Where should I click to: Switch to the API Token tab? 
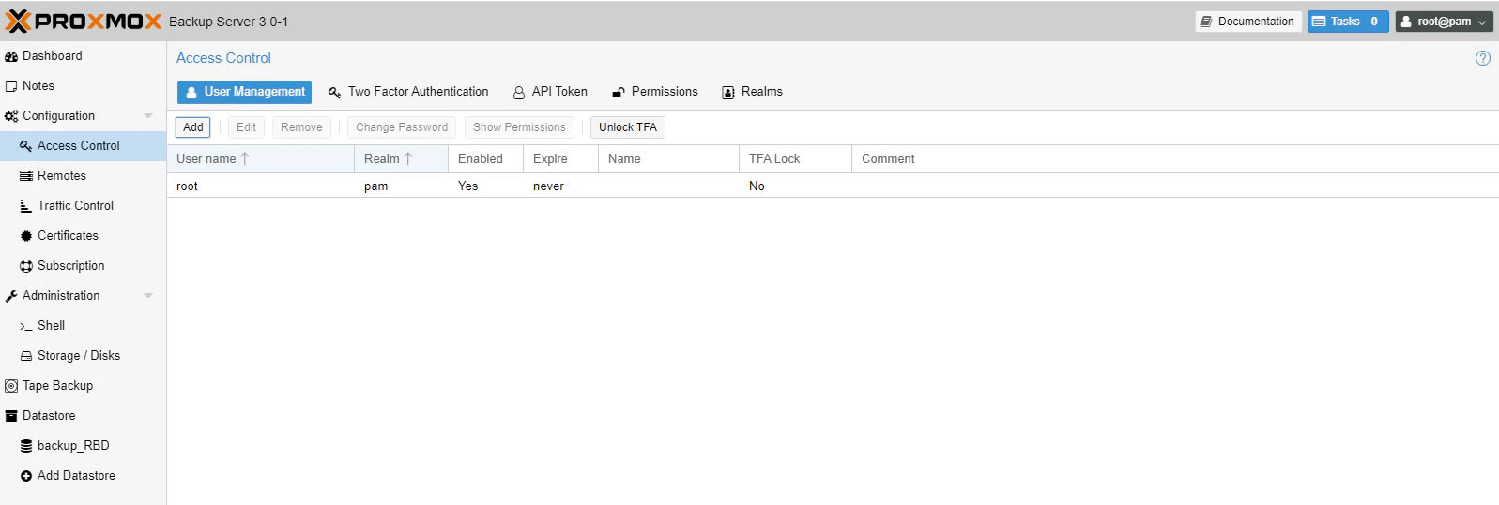click(550, 92)
